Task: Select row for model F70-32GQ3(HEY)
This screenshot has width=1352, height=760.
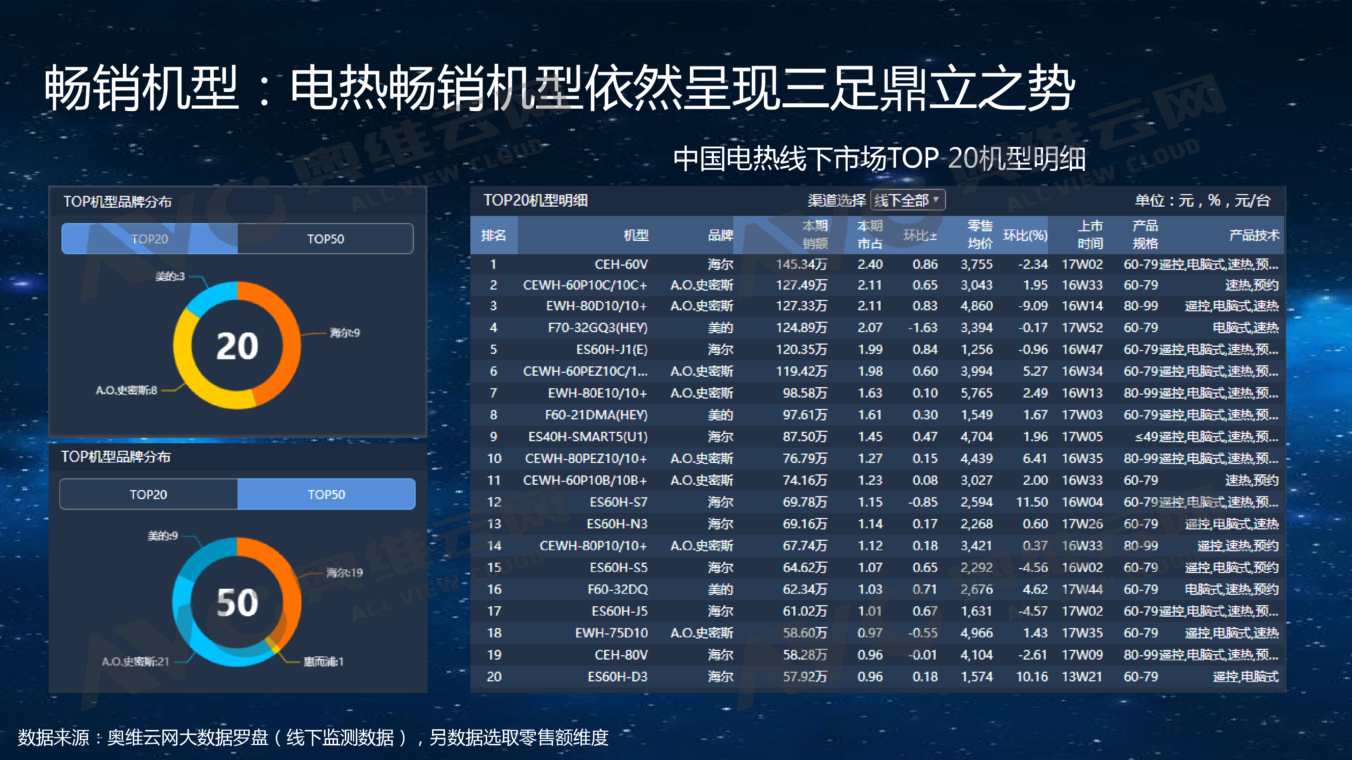Action: click(598, 328)
